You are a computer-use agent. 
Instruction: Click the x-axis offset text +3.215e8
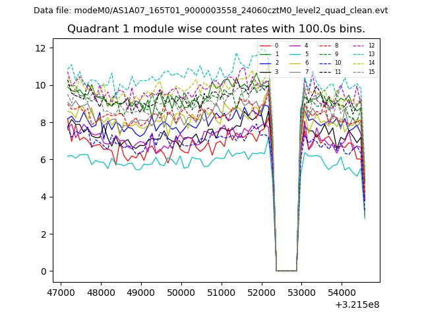[357, 304]
